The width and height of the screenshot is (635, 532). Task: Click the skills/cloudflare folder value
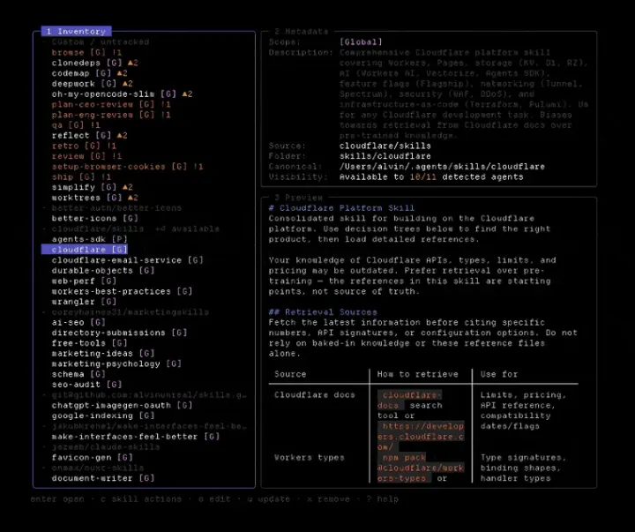pyautogui.click(x=385, y=156)
